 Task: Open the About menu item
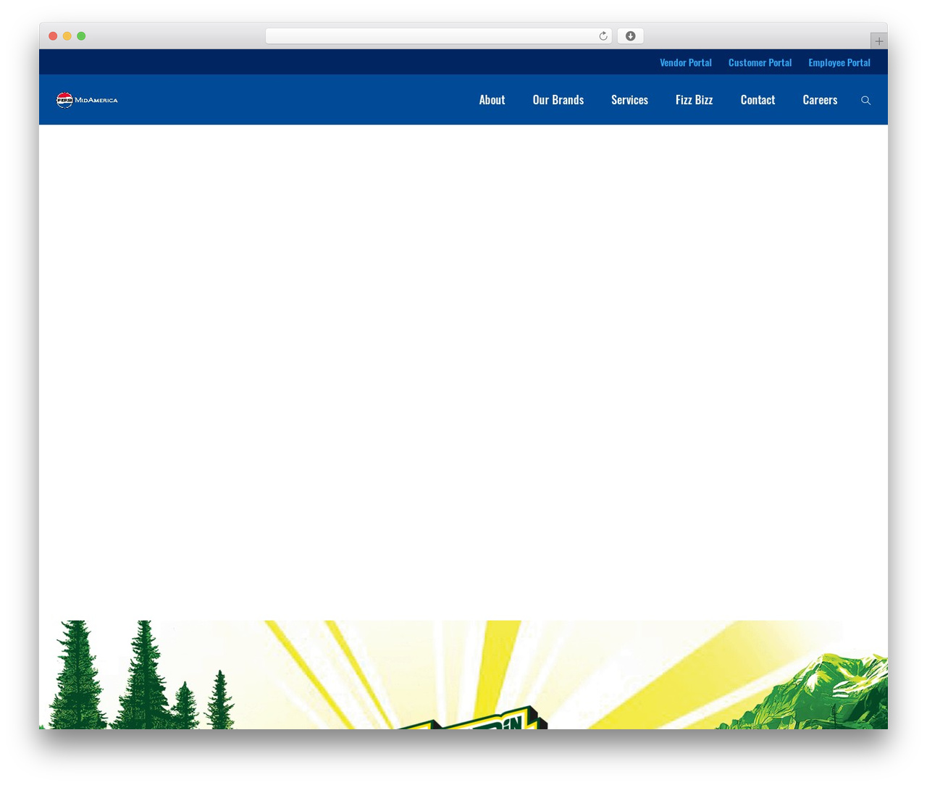click(492, 100)
